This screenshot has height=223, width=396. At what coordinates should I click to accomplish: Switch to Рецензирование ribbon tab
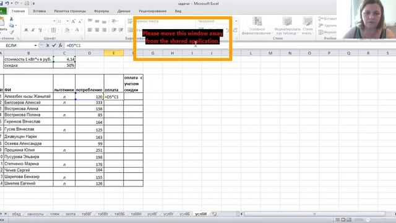tap(153, 11)
